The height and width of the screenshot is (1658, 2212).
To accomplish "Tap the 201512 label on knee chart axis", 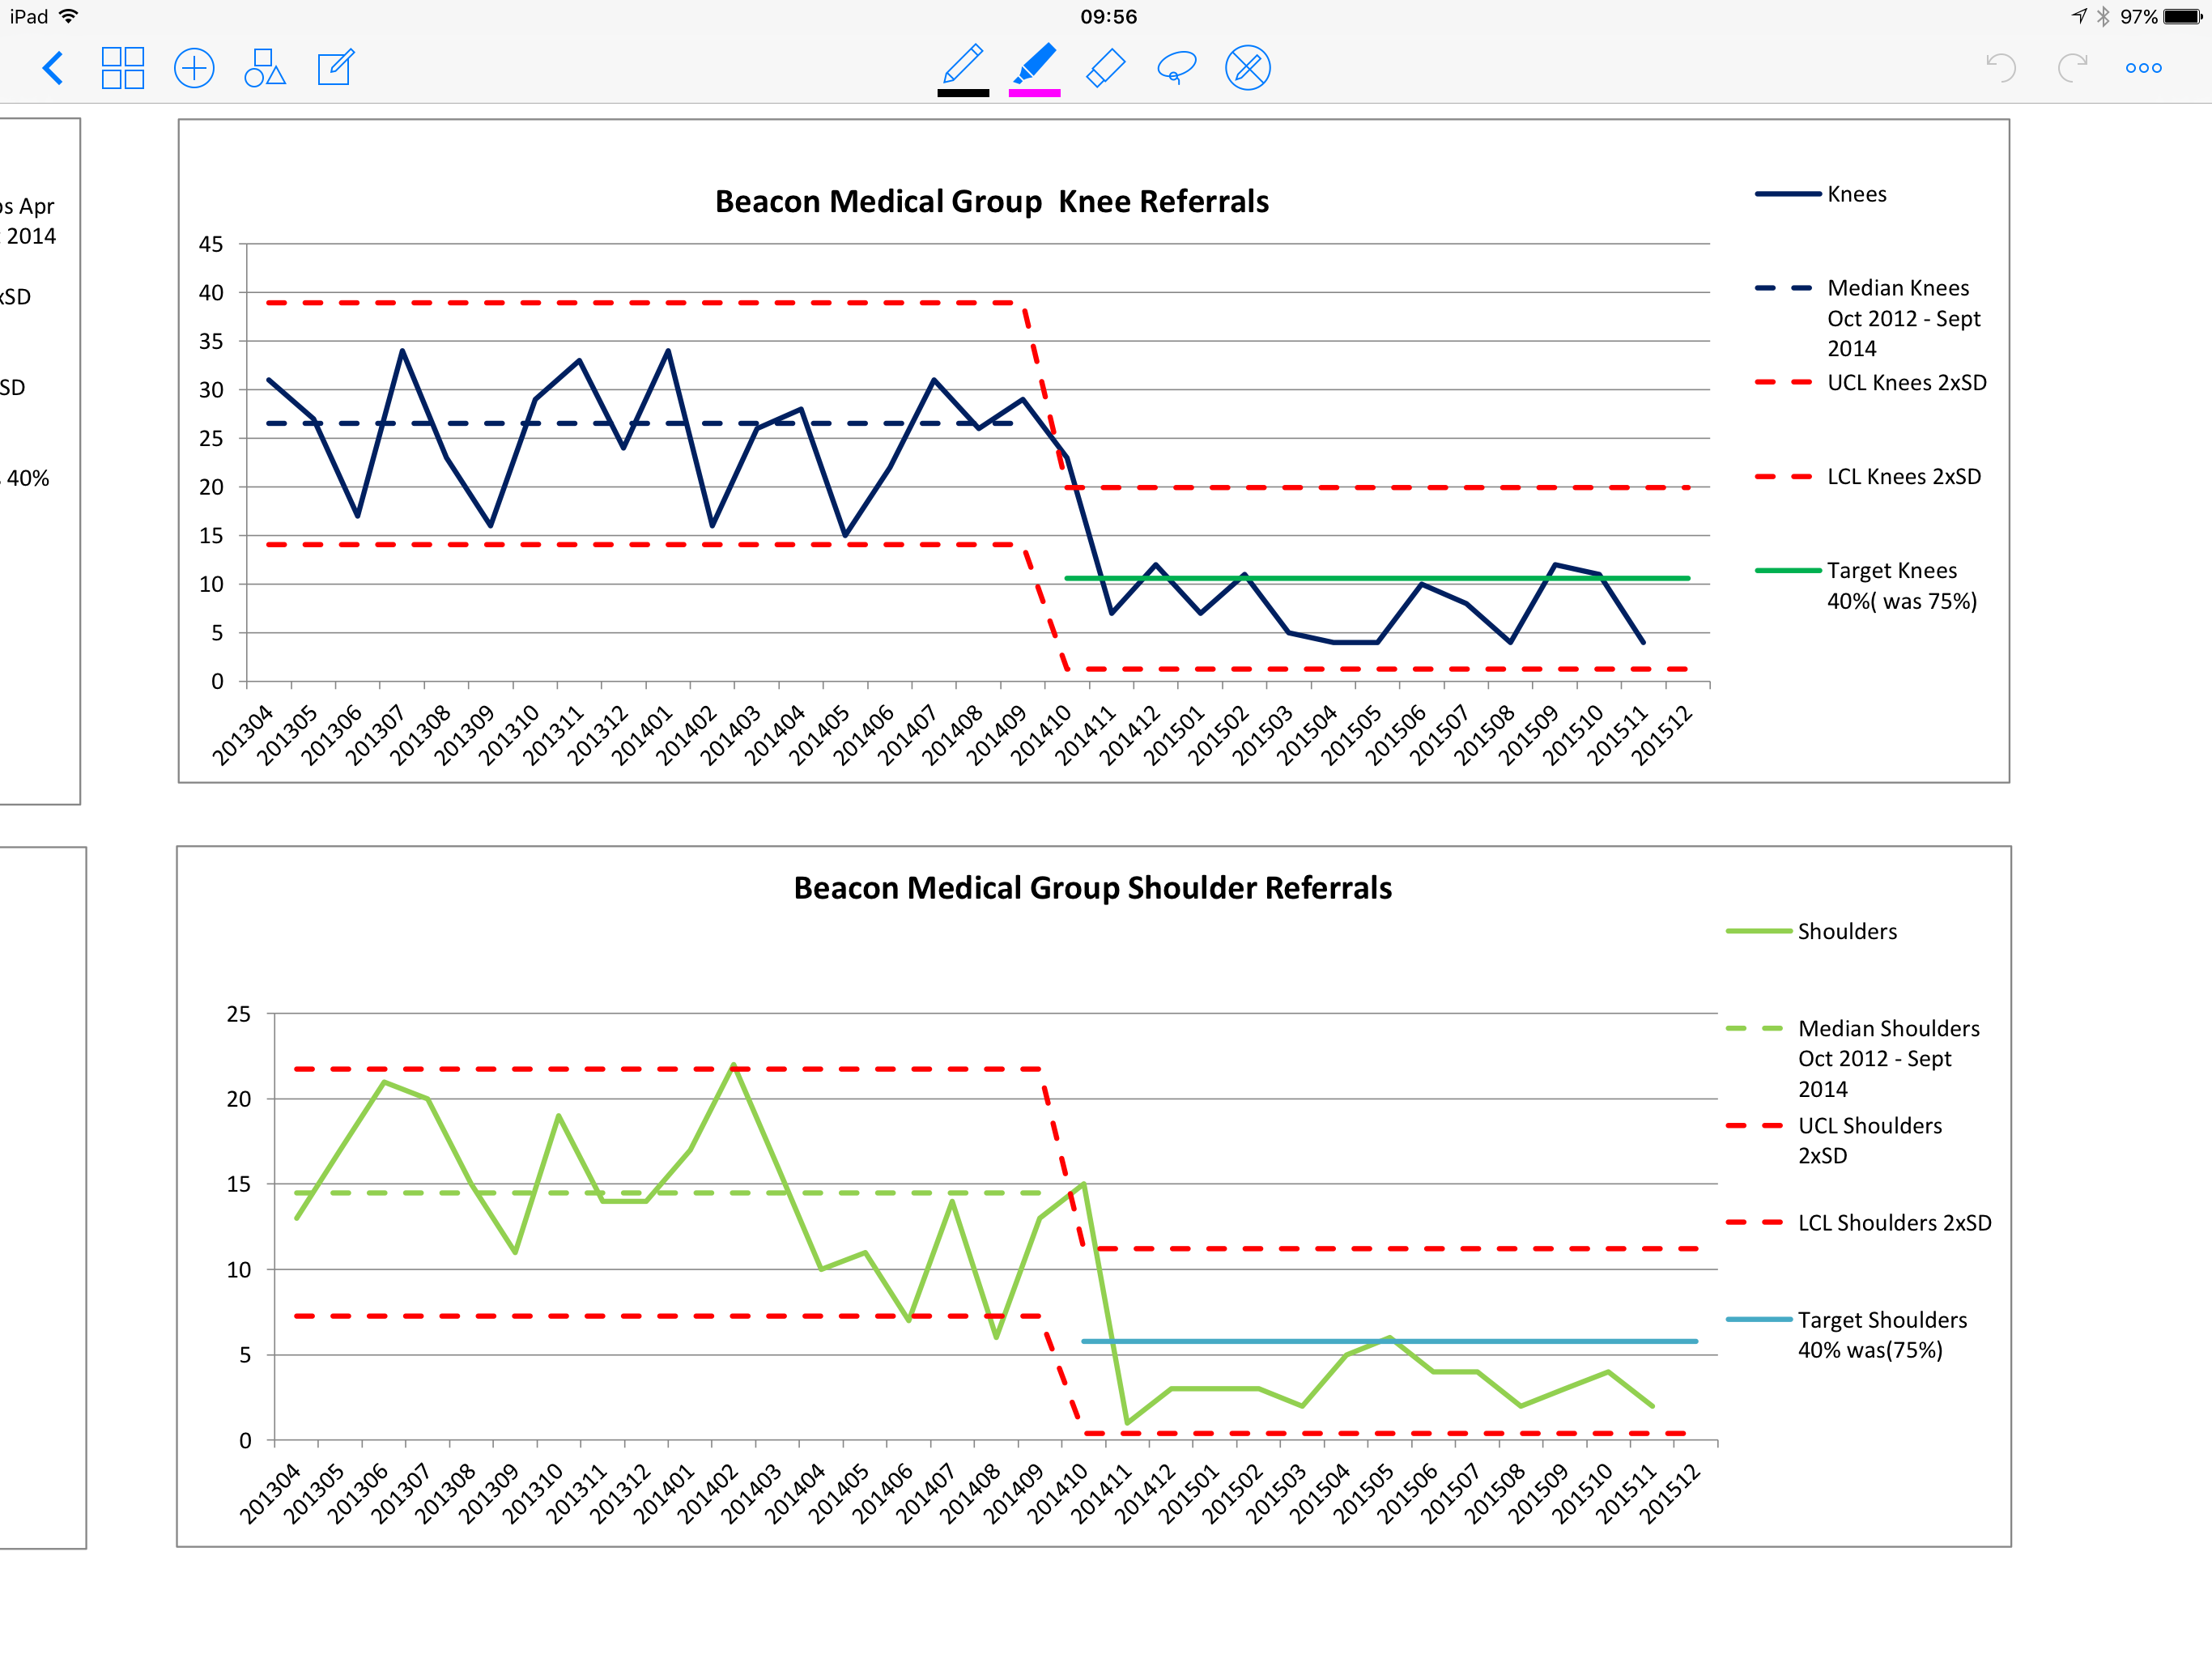I will click(1662, 735).
